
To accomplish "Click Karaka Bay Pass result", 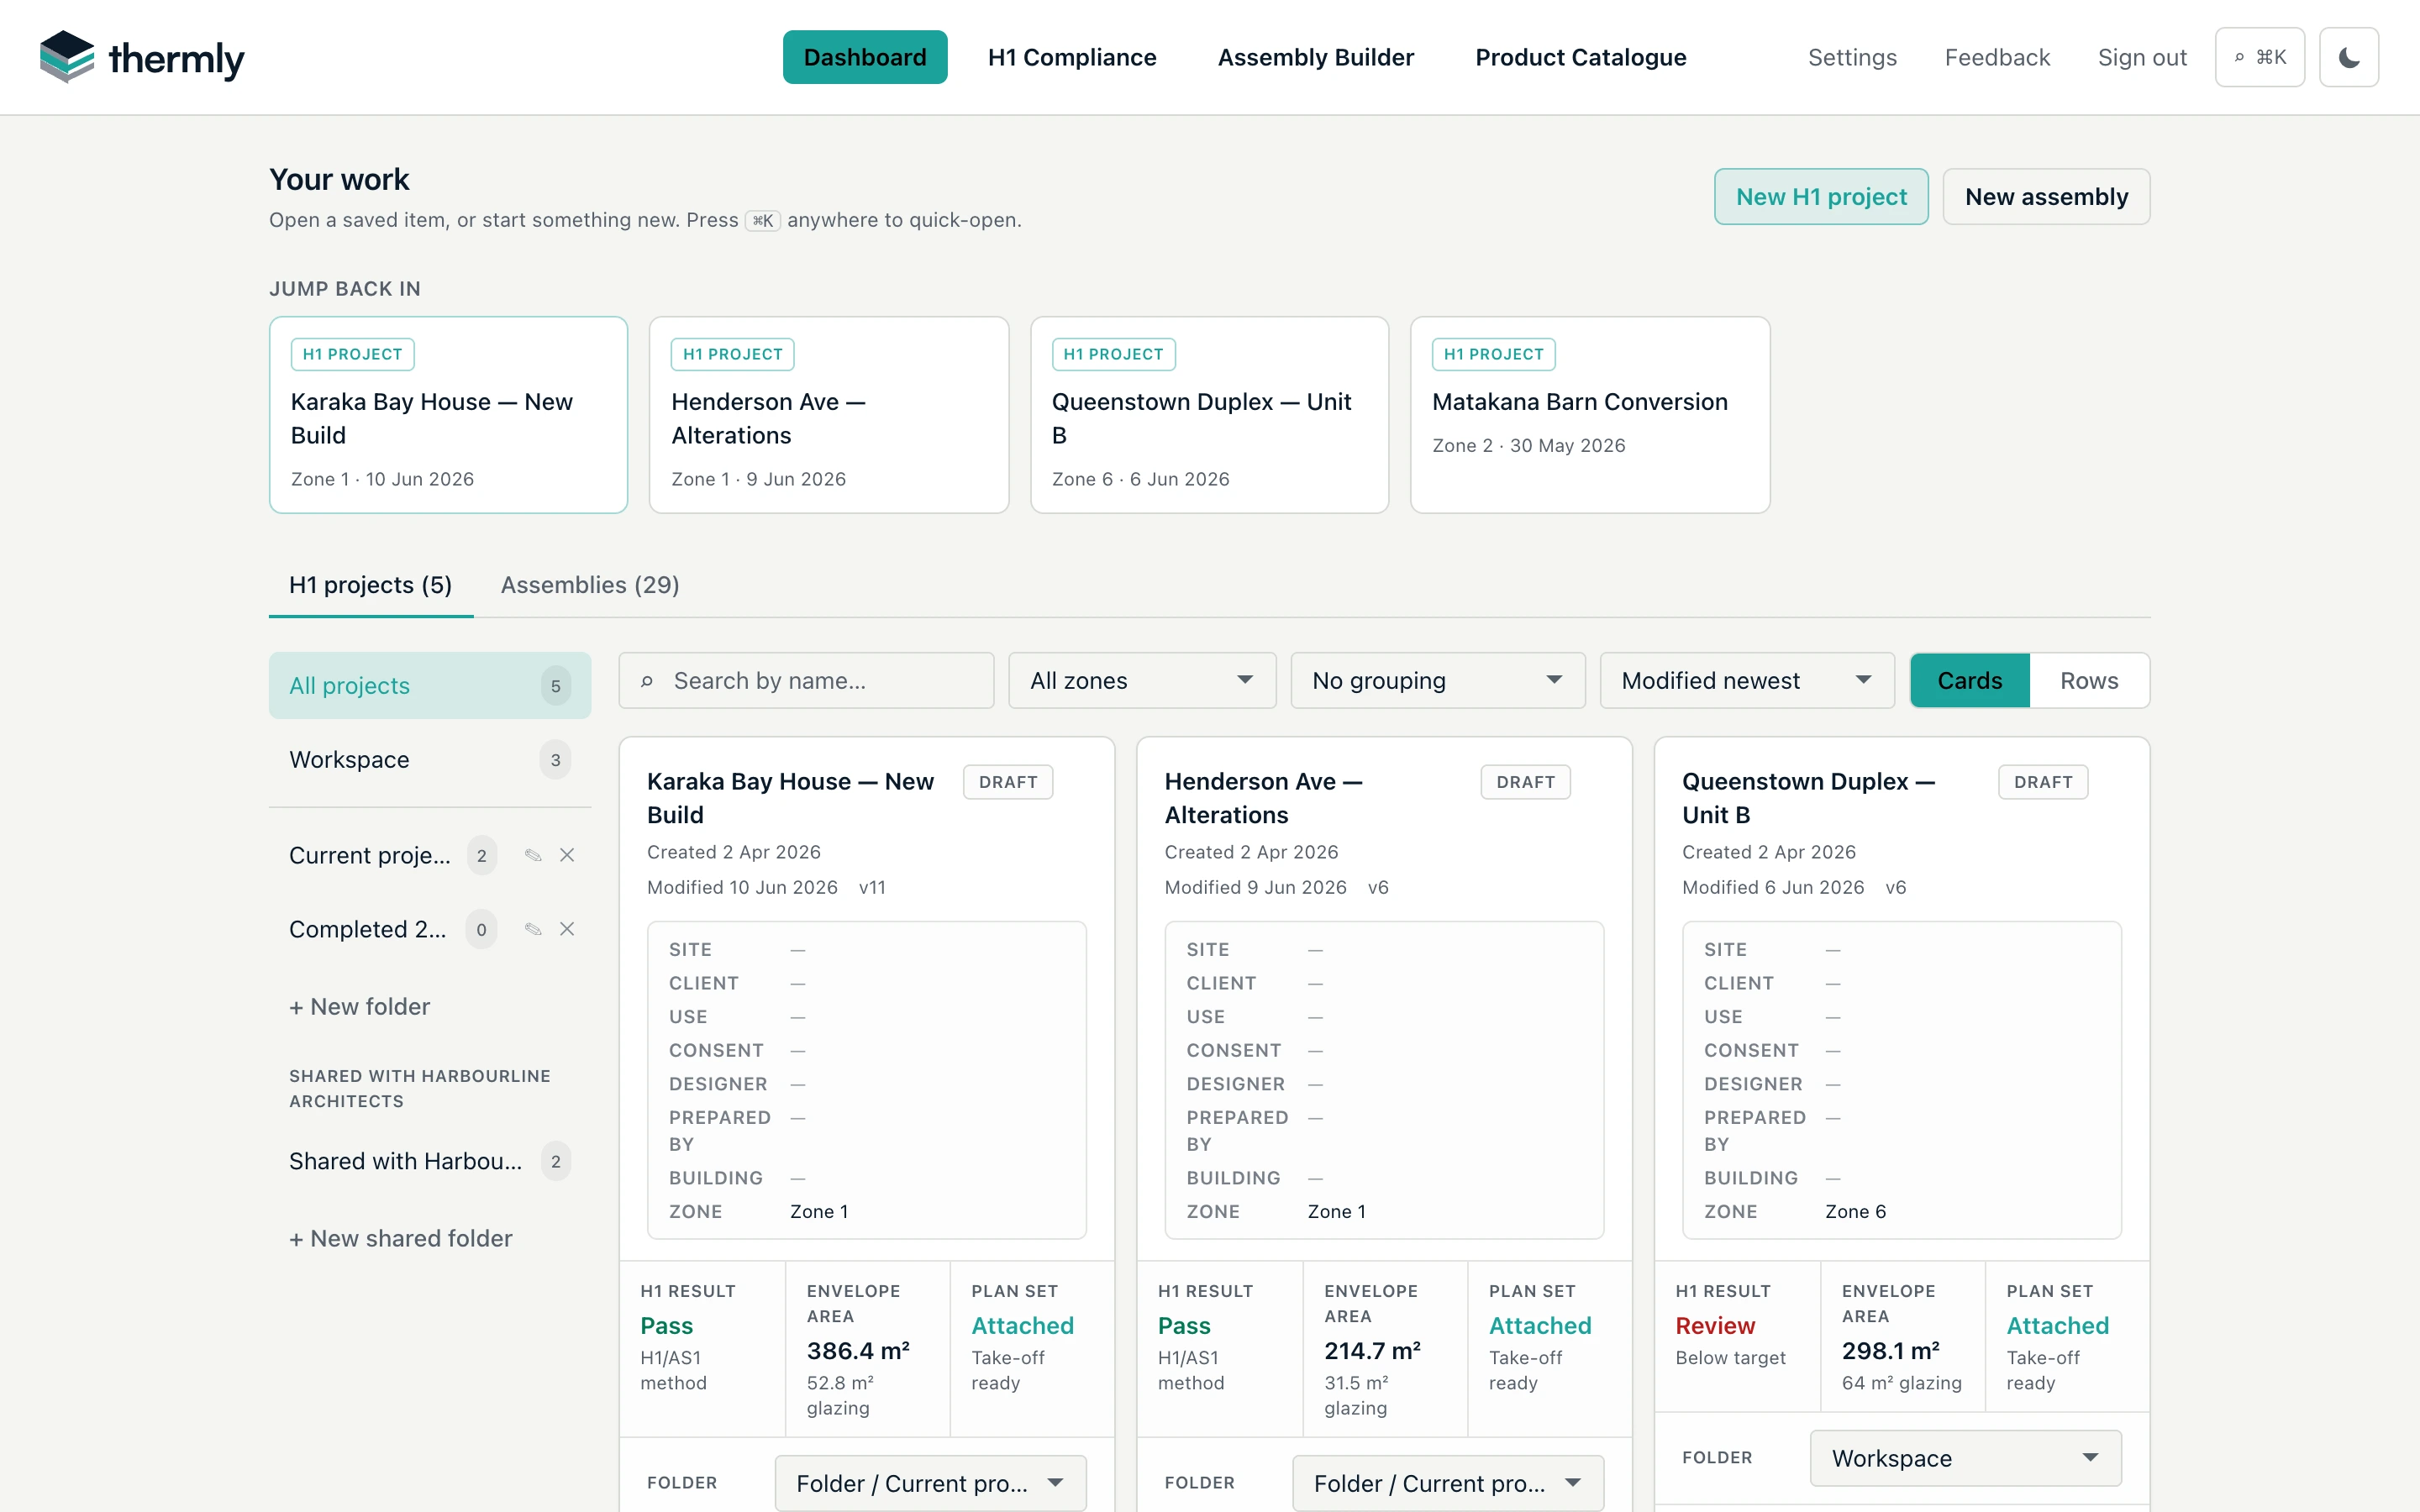I will (666, 1325).
